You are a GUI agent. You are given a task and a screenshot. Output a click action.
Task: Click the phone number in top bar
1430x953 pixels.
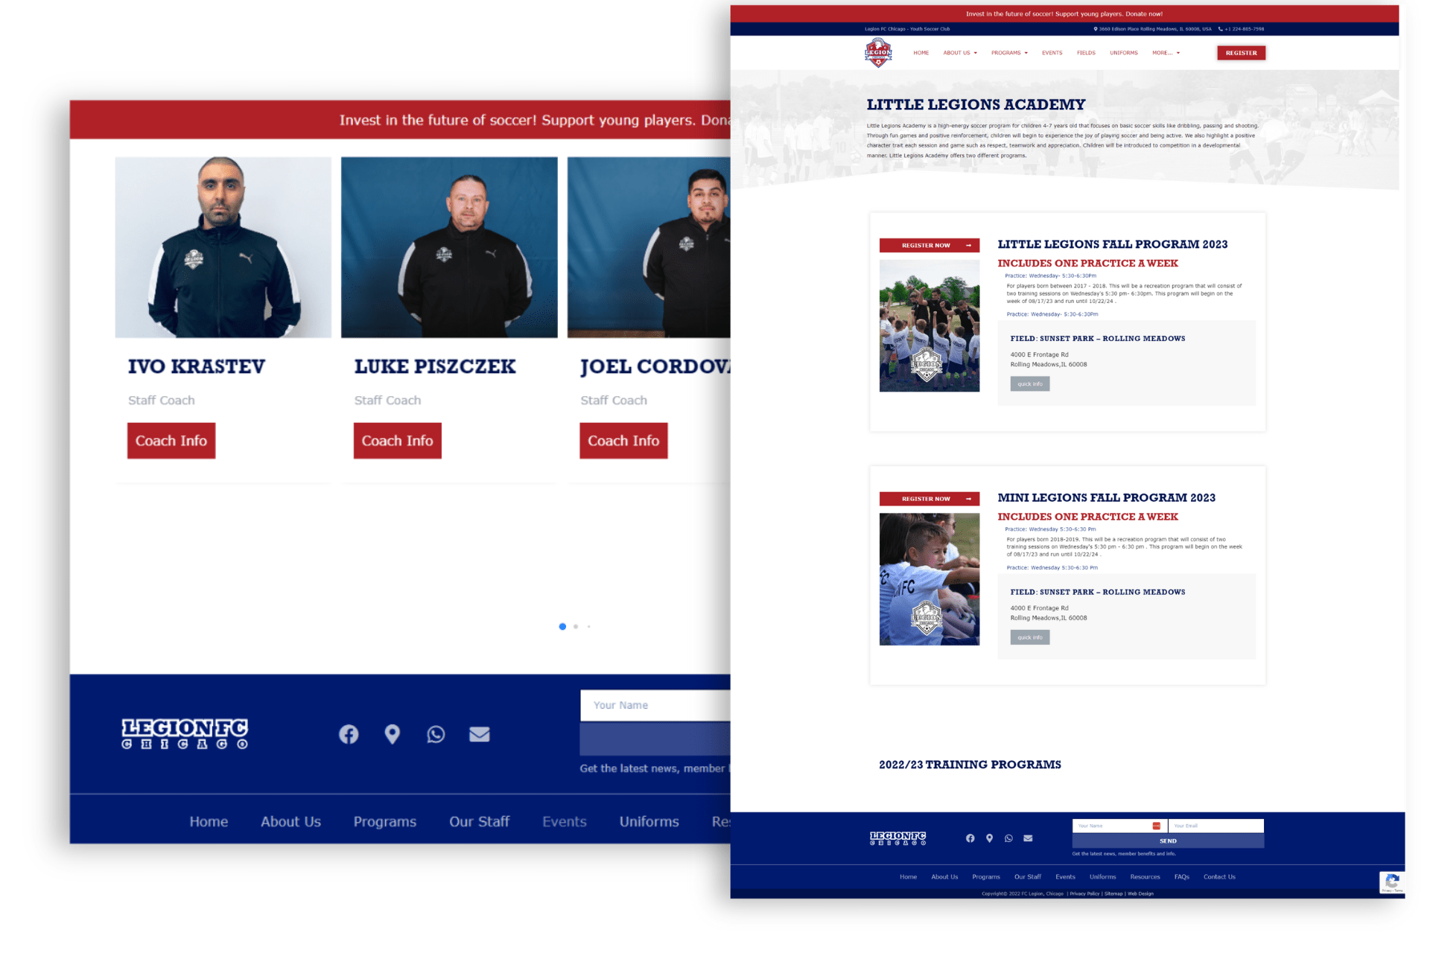point(1242,29)
